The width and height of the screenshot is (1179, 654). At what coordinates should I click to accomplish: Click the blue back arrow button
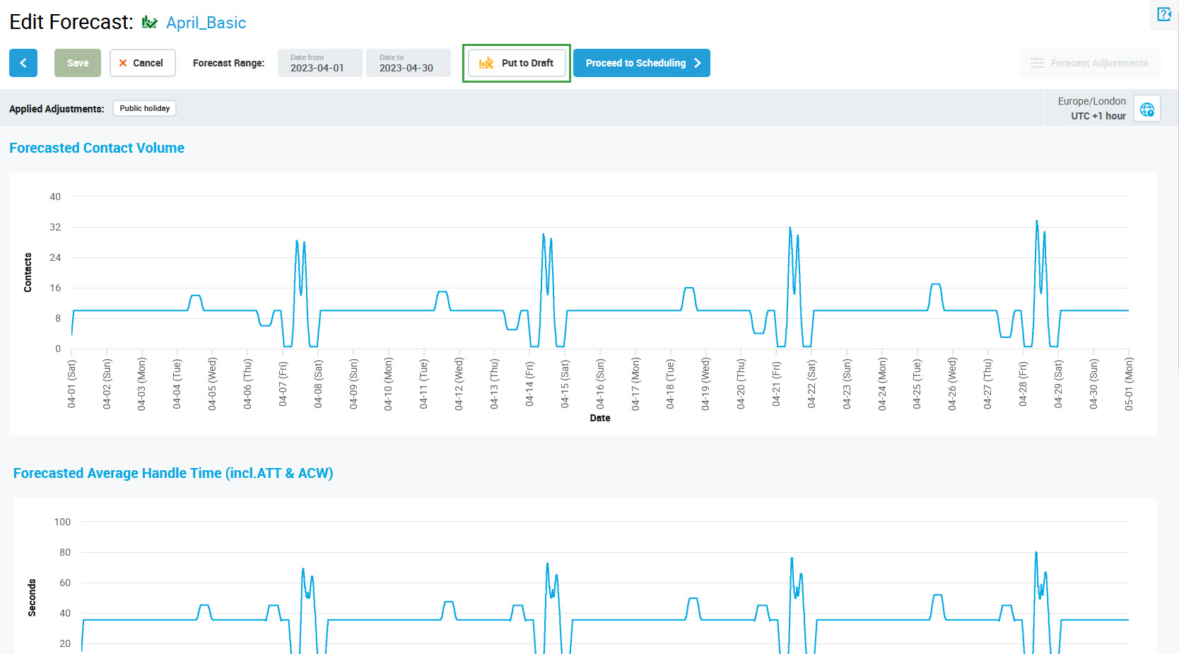pos(23,63)
